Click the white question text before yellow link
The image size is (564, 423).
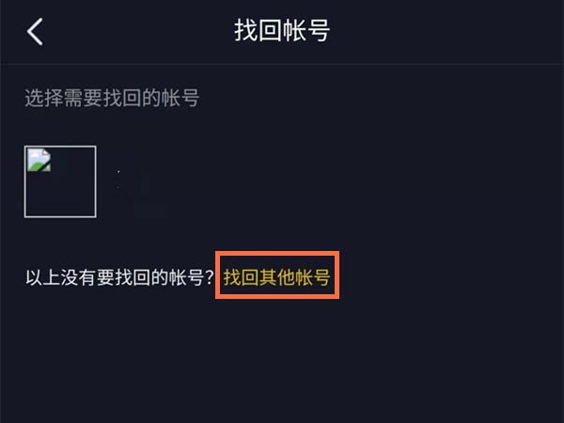coord(119,277)
